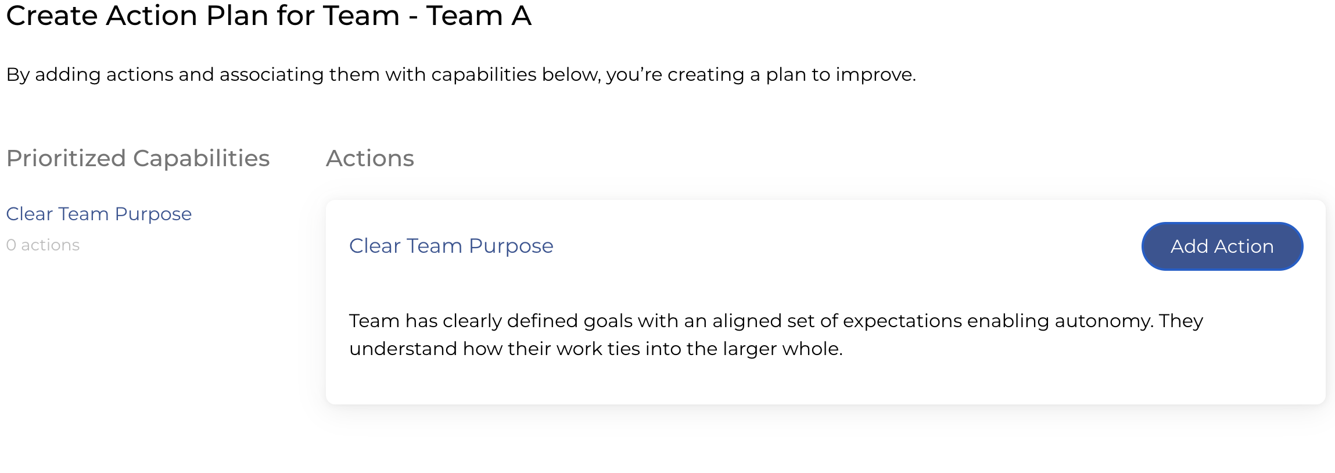Click the "understand how their work ties" line
The height and width of the screenshot is (473, 1335).
coord(595,349)
